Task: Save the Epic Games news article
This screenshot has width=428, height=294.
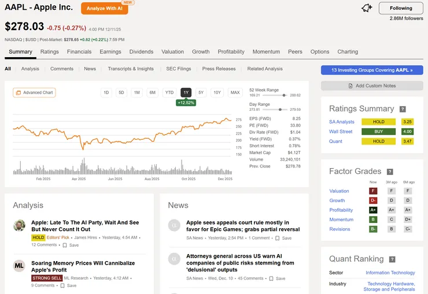Action: [283, 238]
